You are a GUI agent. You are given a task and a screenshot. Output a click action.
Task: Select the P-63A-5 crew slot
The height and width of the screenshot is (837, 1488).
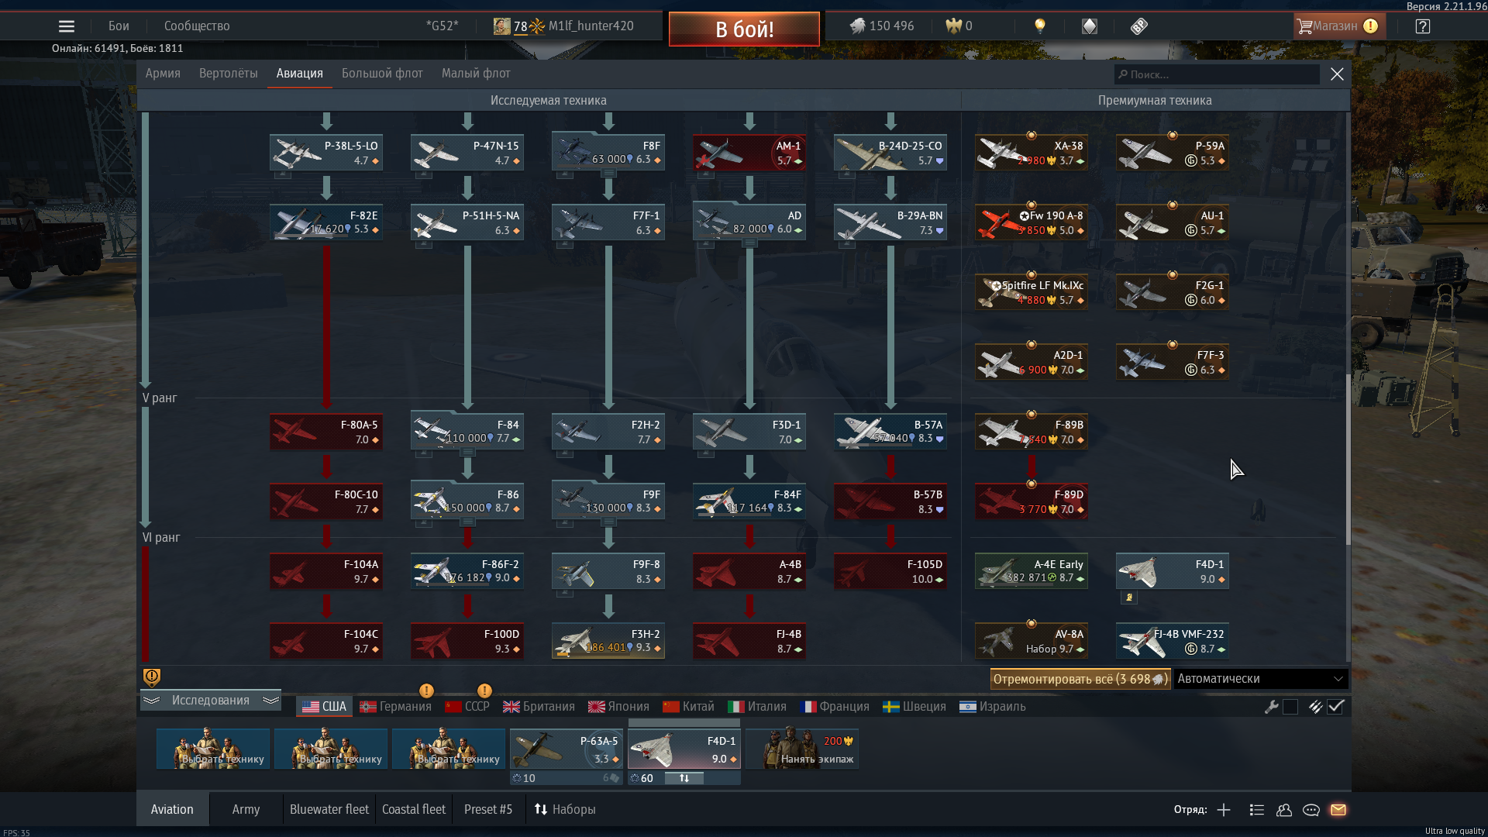567,749
